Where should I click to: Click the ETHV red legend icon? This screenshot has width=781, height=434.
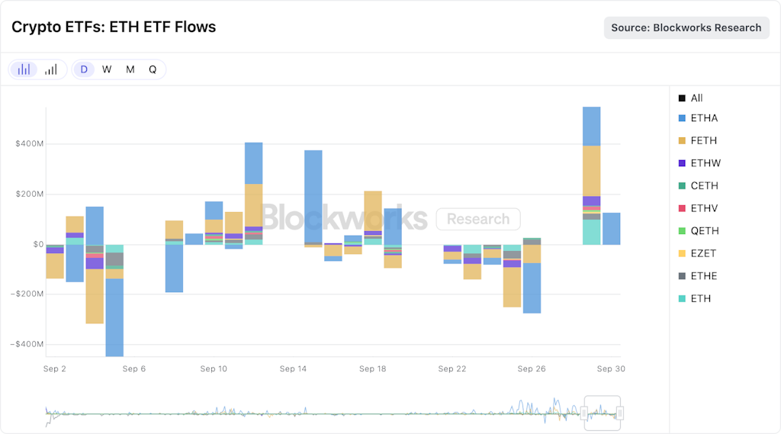coord(682,208)
